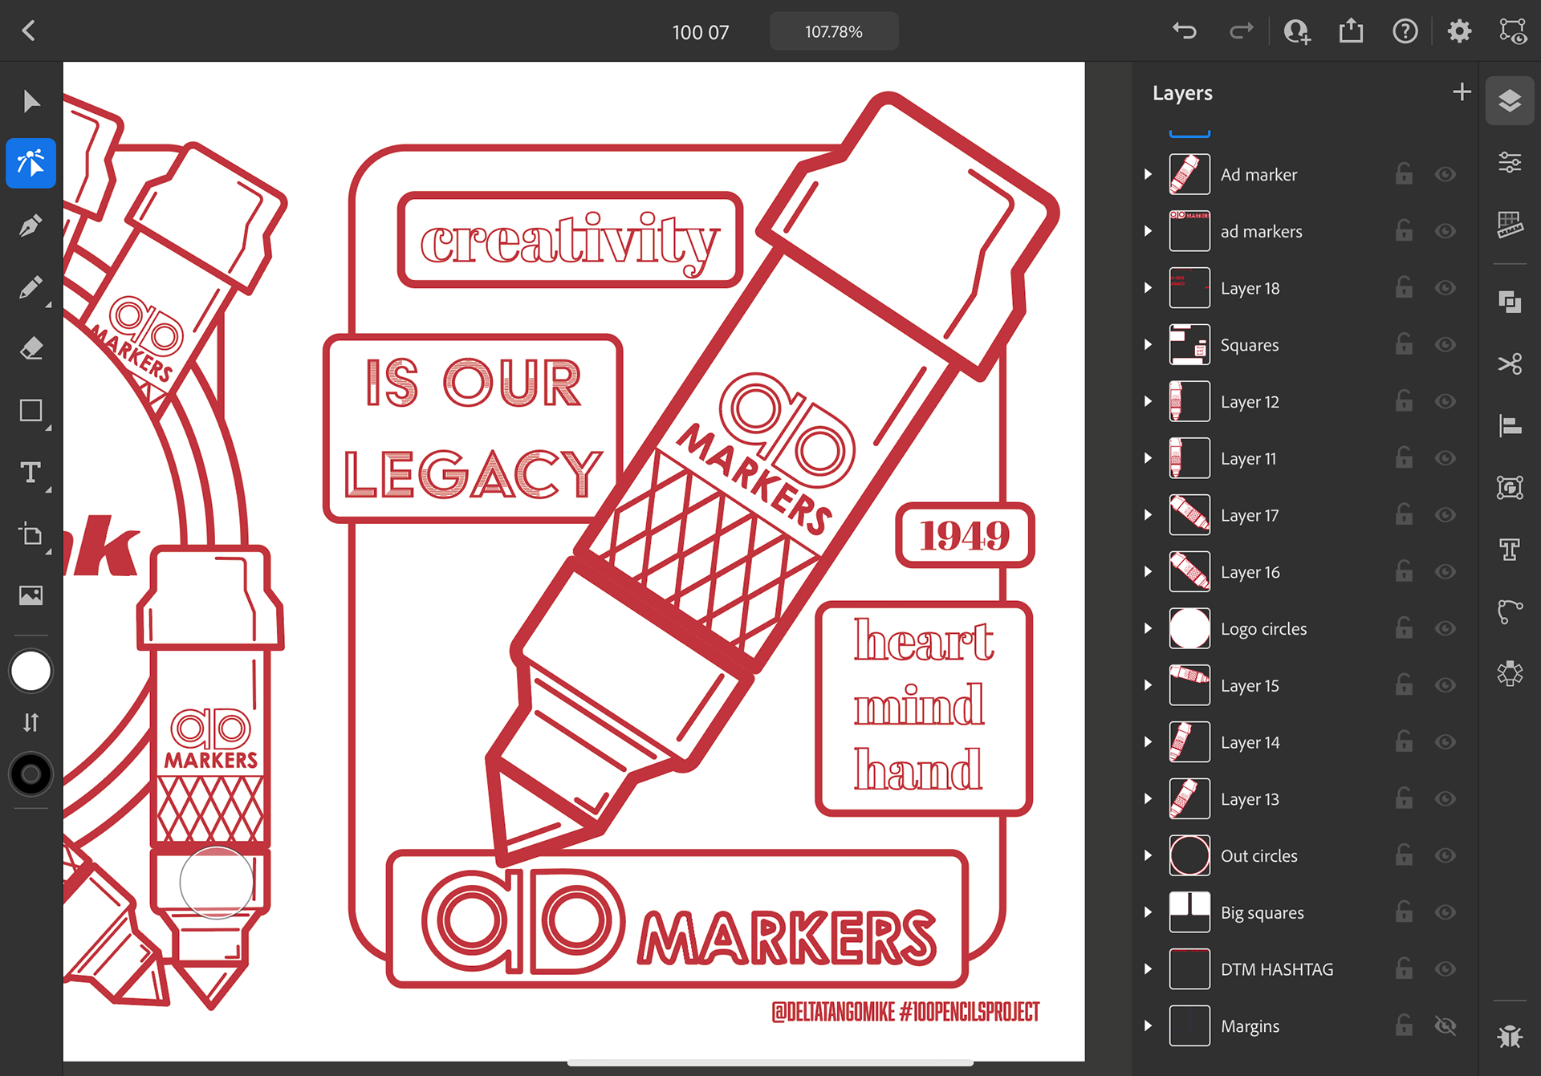Select the Layer 15 row

[1305, 685]
